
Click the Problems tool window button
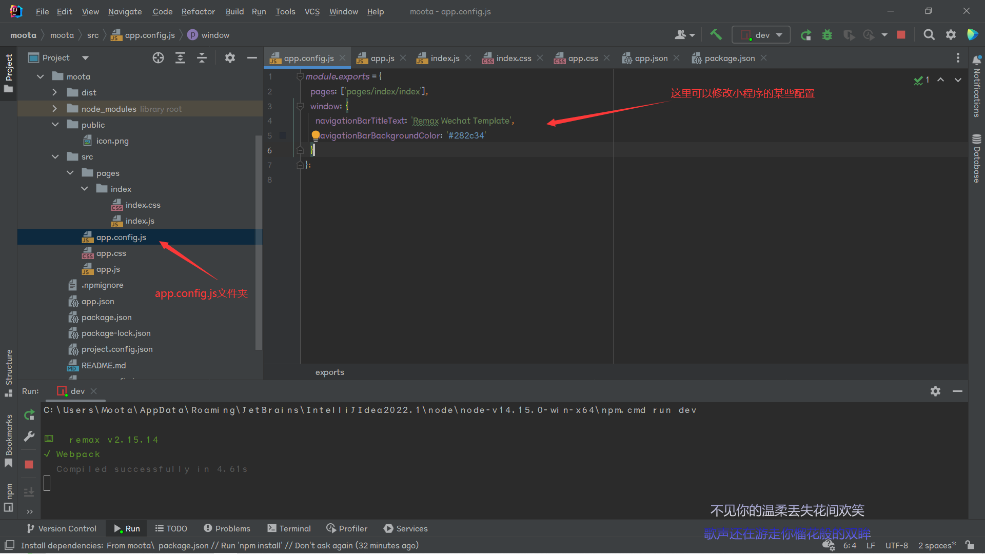click(227, 528)
